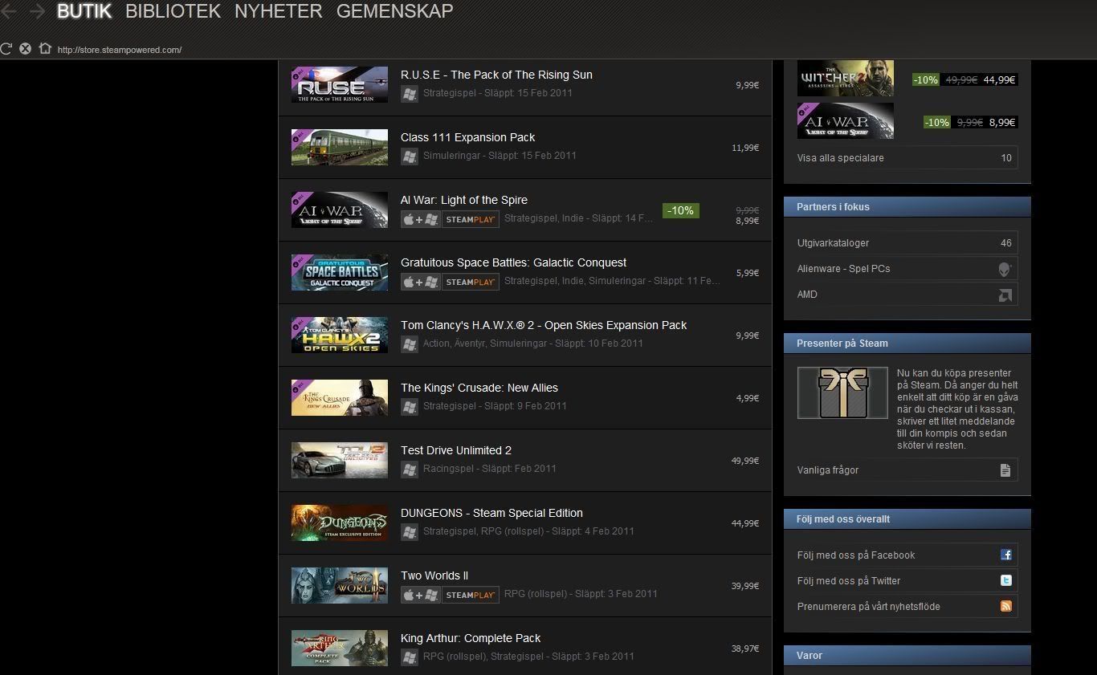Select The Kings' Crusade: New Allies title
This screenshot has height=675, width=1097.
[479, 388]
